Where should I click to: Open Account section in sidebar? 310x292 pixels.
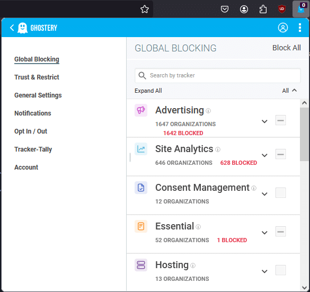(26, 167)
